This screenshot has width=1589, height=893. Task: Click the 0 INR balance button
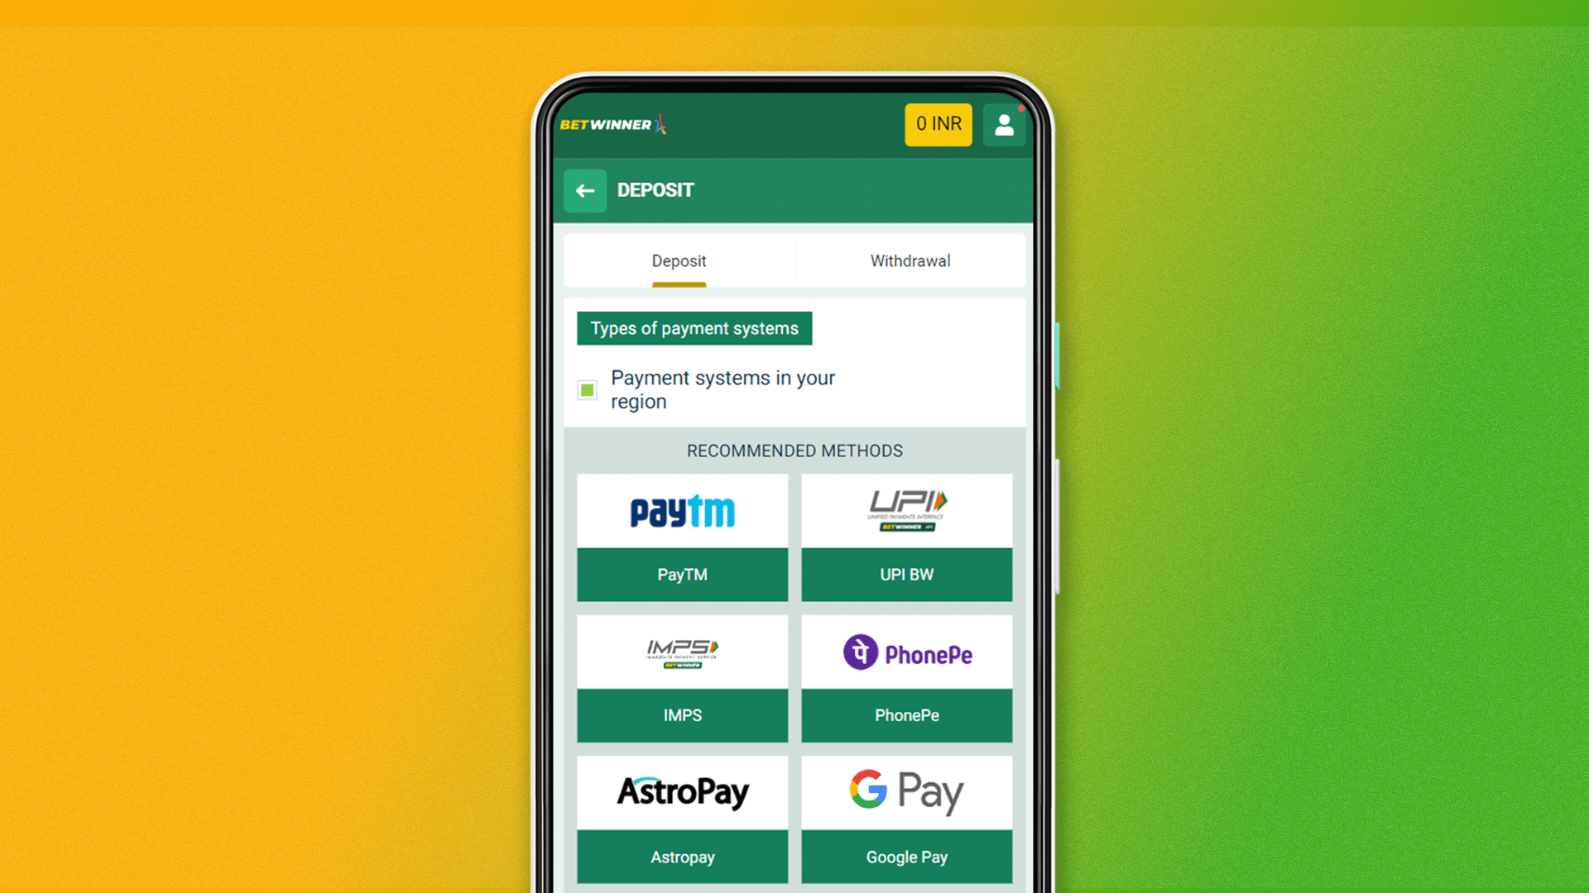coord(936,123)
